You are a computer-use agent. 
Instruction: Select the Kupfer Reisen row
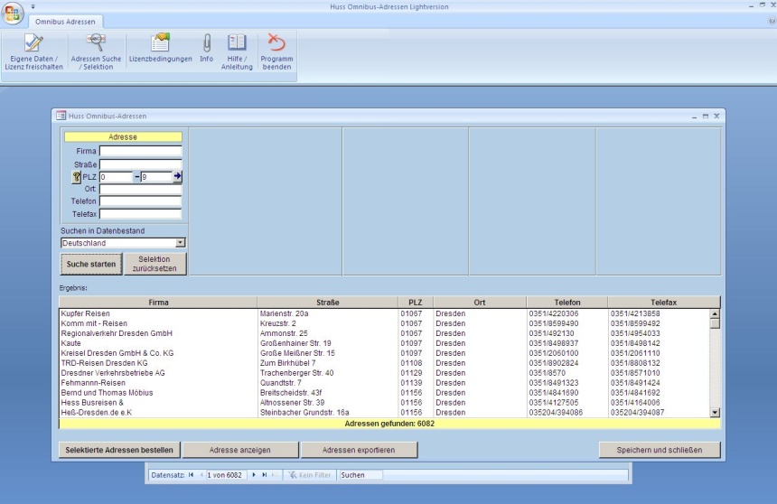(x=384, y=313)
